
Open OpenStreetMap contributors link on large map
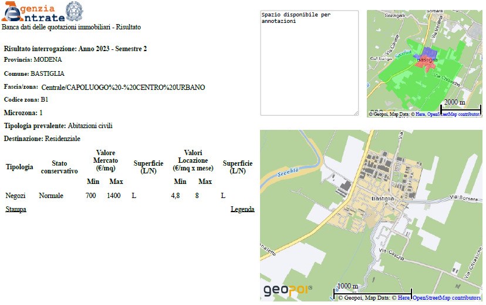click(447, 299)
